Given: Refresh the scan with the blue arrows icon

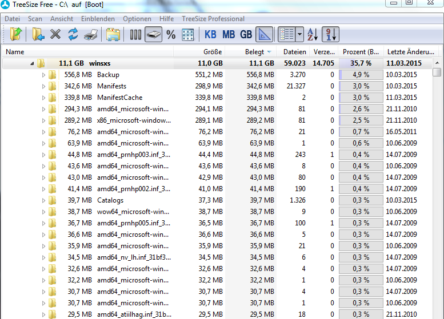Looking at the screenshot, I should pyautogui.click(x=73, y=34).
